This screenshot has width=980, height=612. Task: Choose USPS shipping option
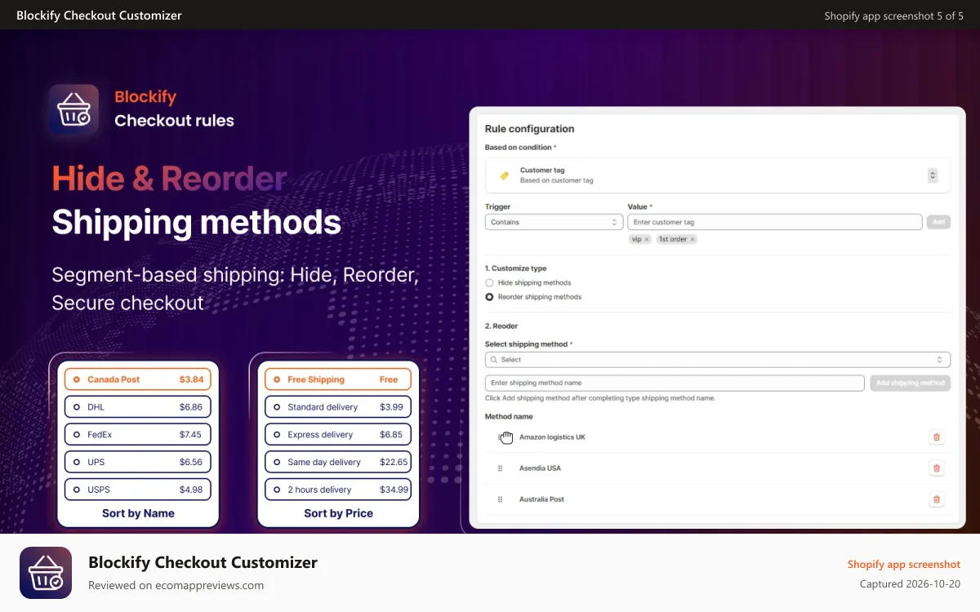(x=138, y=490)
